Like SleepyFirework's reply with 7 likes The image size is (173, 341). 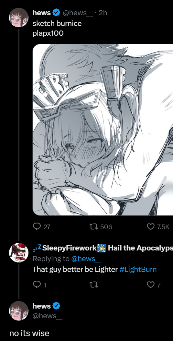coord(151,285)
